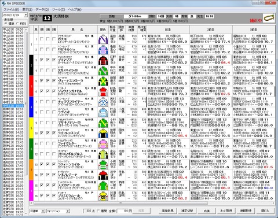Click the pink jockey silk for horse 11
This screenshot has height=218, width=278.
(103, 143)
